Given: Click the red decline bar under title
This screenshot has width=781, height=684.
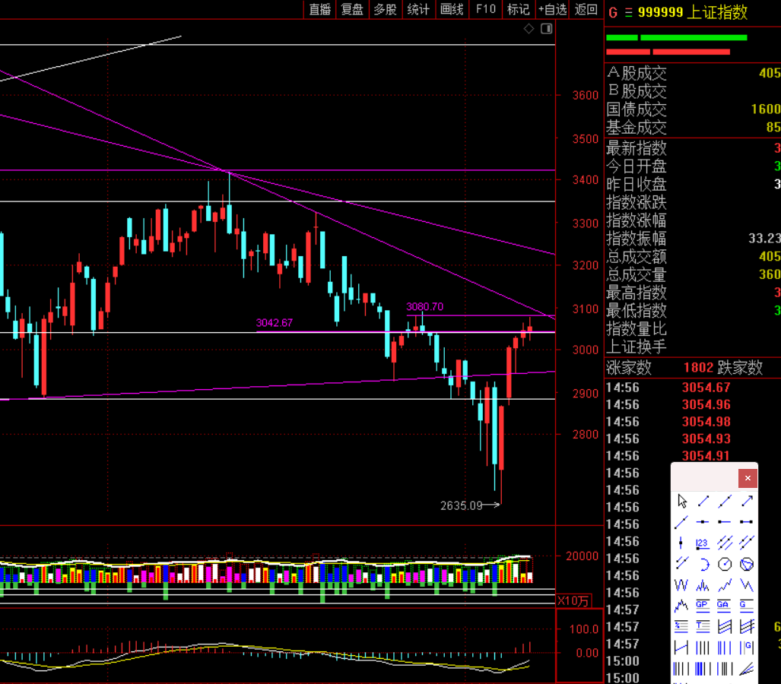Looking at the screenshot, I should point(668,52).
